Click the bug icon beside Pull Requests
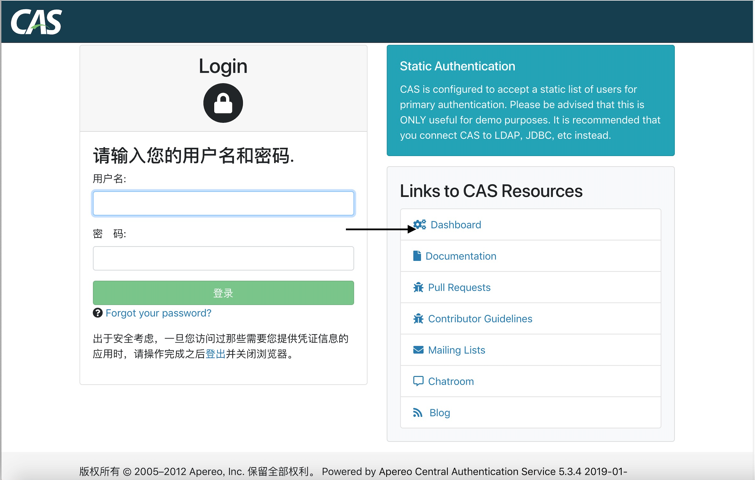The height and width of the screenshot is (480, 755). coord(418,287)
